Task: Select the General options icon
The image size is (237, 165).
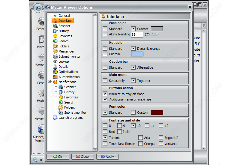Action: click(55, 16)
